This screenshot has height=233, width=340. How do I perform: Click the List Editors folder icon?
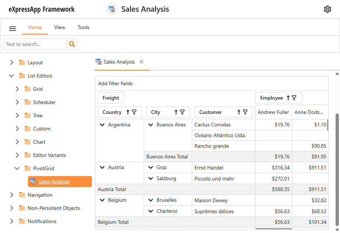[x=22, y=76]
